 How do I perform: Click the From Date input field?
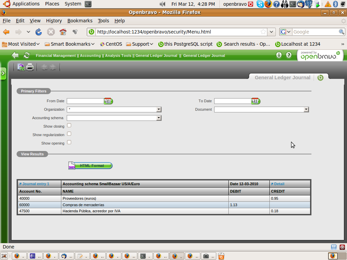85,101
